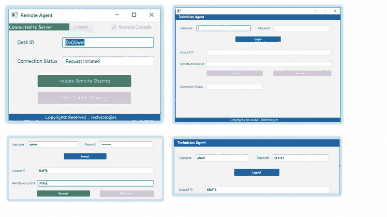Minimize the Technician Agent login window
The height and width of the screenshot is (217, 387).
click(x=315, y=11)
